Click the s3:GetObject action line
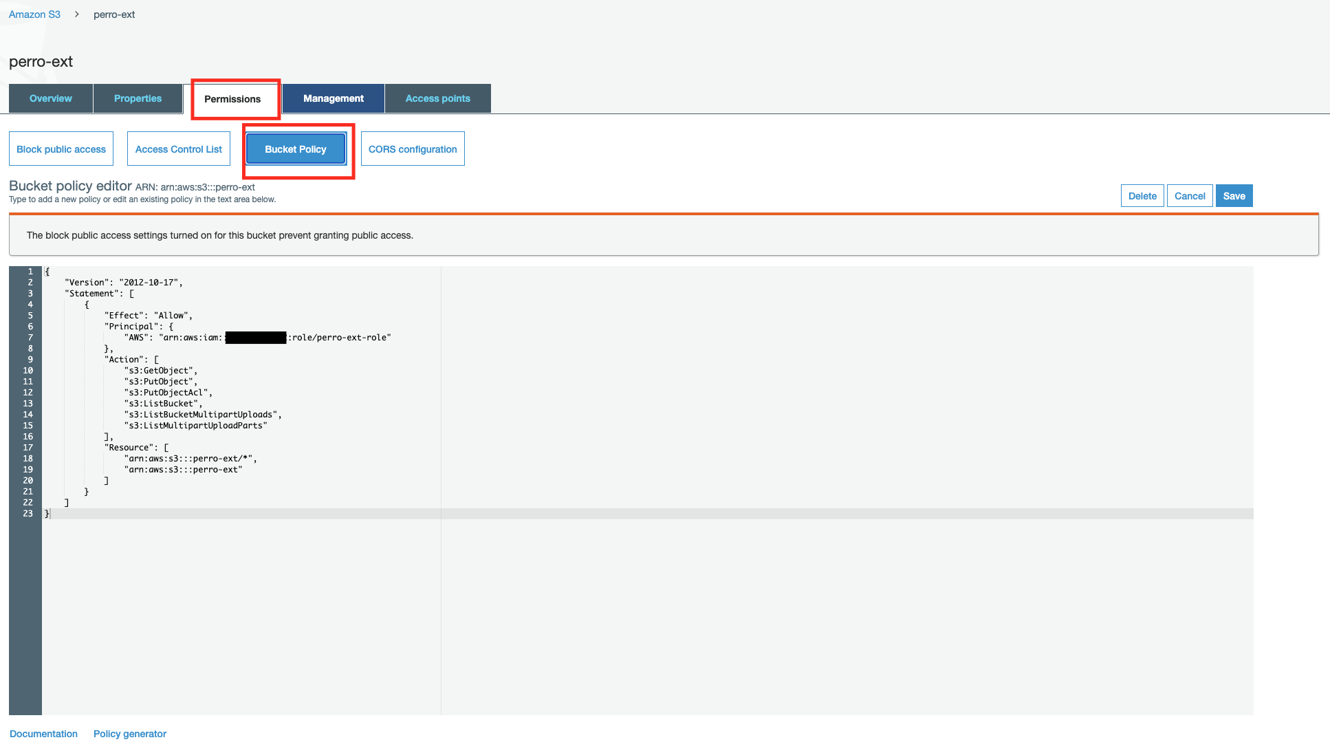 point(160,370)
